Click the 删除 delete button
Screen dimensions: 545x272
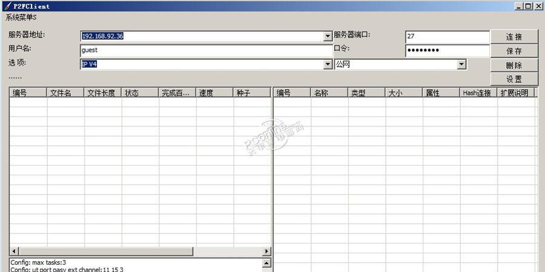pos(514,65)
